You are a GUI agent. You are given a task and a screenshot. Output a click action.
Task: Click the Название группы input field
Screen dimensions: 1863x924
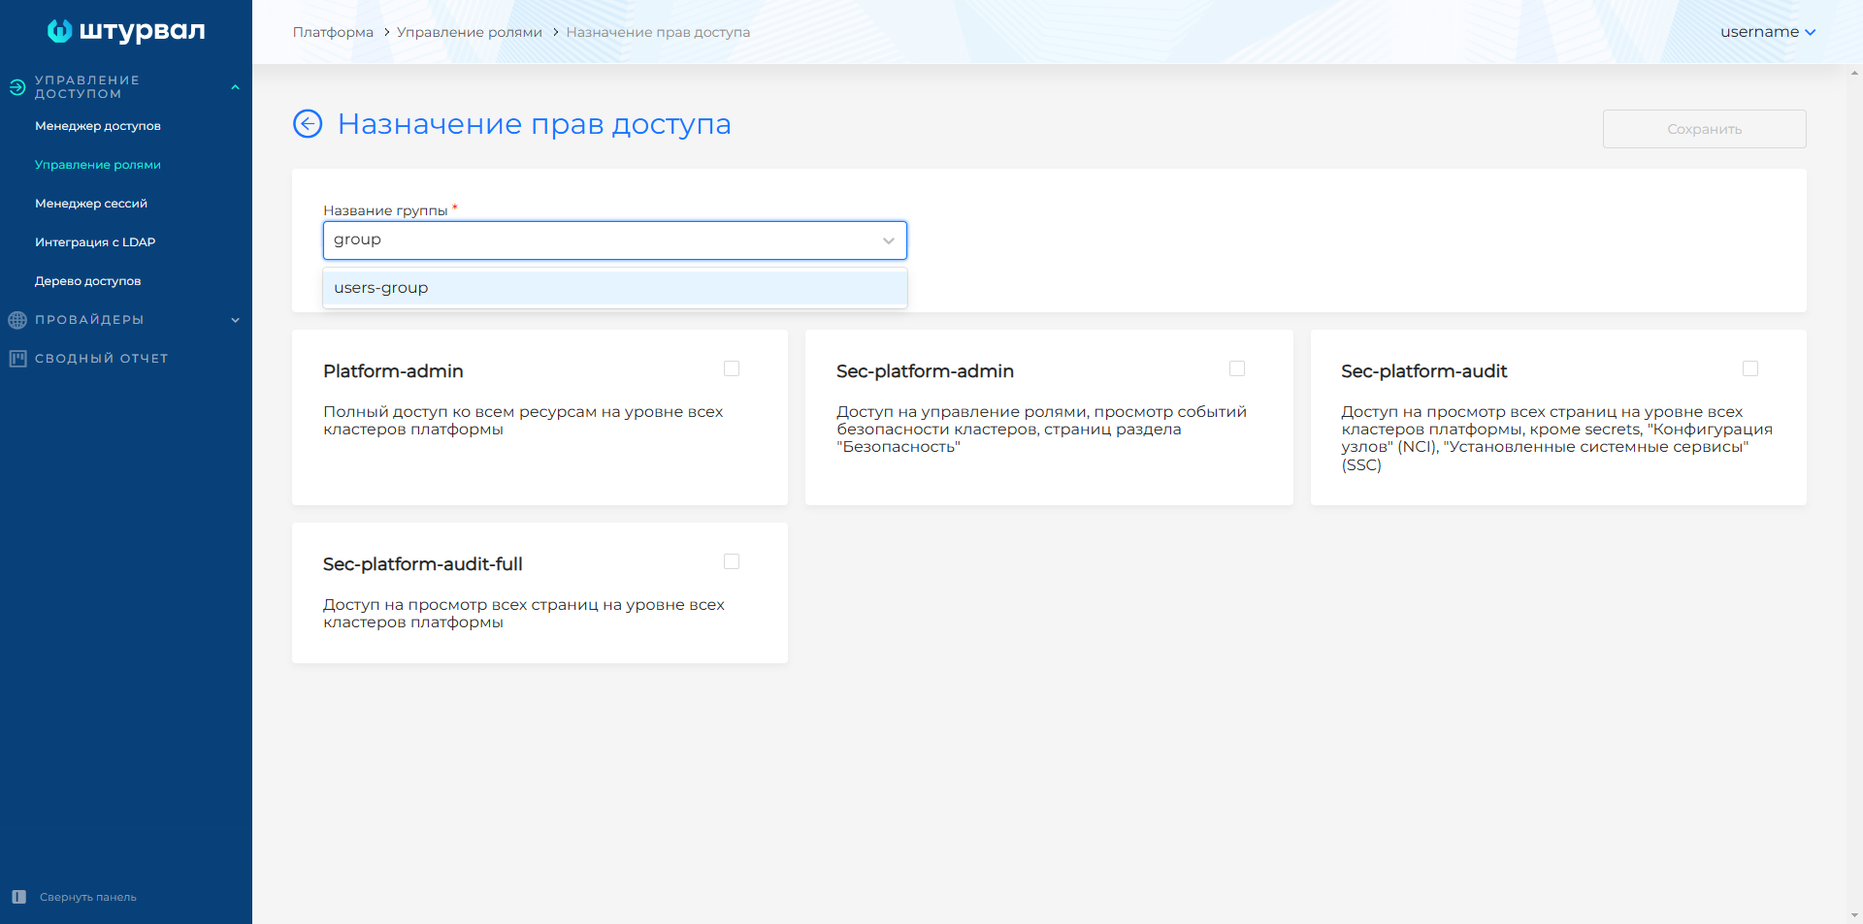602,240
